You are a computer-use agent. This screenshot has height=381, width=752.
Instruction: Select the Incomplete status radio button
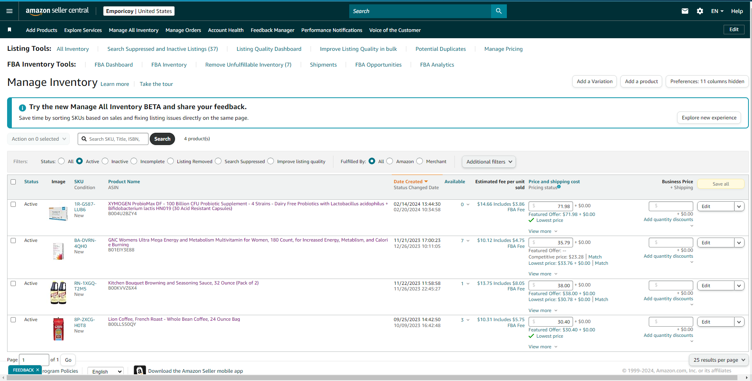click(x=134, y=161)
